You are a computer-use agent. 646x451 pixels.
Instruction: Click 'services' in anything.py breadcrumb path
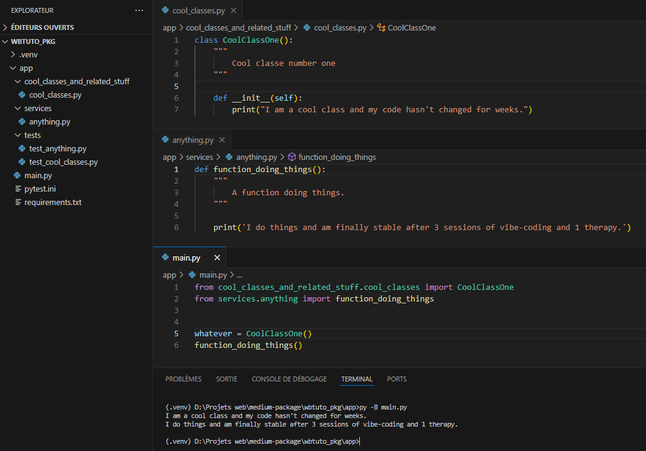pos(199,157)
